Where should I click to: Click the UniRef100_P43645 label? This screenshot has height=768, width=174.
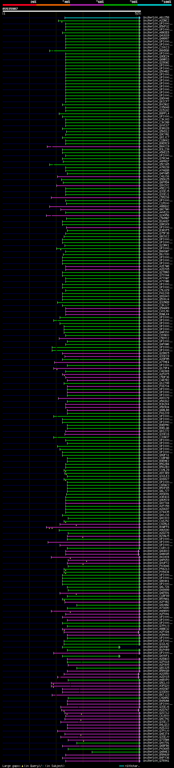pos(156,749)
